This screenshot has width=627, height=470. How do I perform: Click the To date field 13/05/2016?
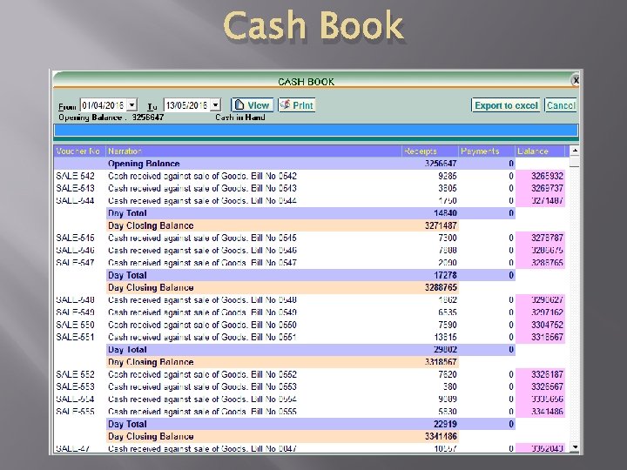(186, 105)
